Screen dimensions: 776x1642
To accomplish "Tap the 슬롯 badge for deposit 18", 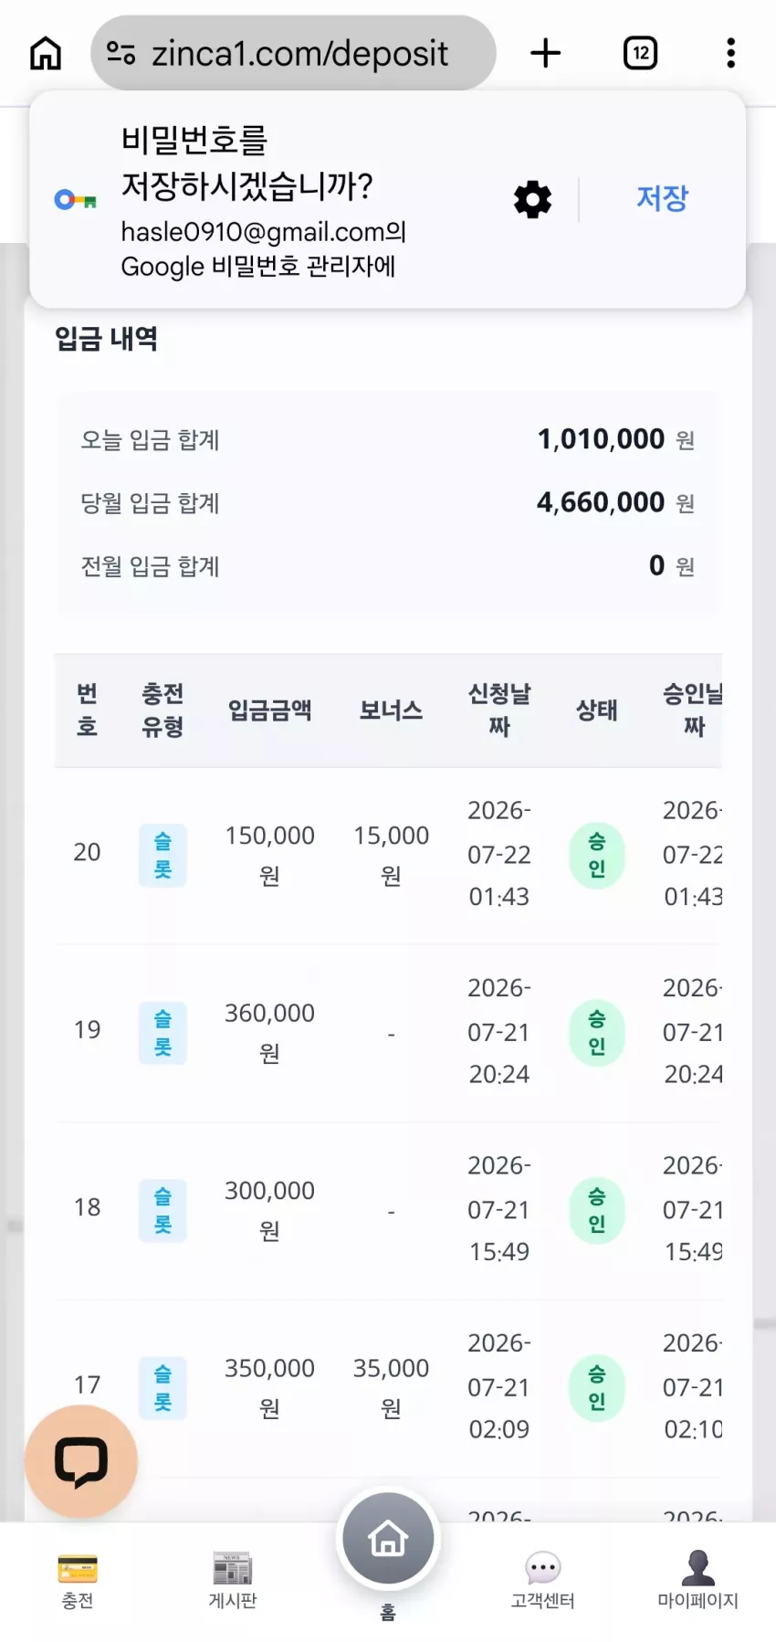I will [163, 1210].
